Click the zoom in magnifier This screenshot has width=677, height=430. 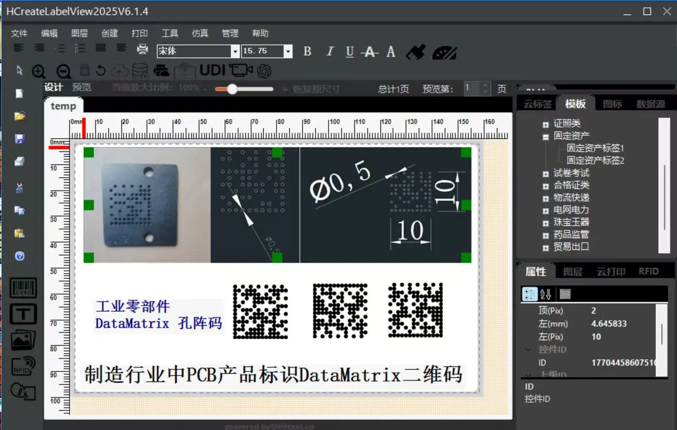pos(39,72)
